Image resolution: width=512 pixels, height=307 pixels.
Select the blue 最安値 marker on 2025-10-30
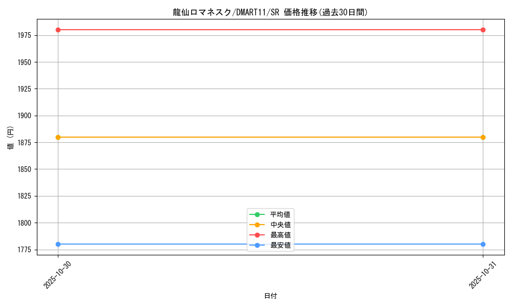click(x=57, y=244)
